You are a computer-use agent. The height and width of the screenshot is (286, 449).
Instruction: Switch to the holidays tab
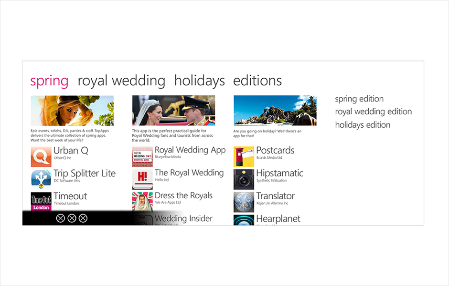pyautogui.click(x=200, y=81)
